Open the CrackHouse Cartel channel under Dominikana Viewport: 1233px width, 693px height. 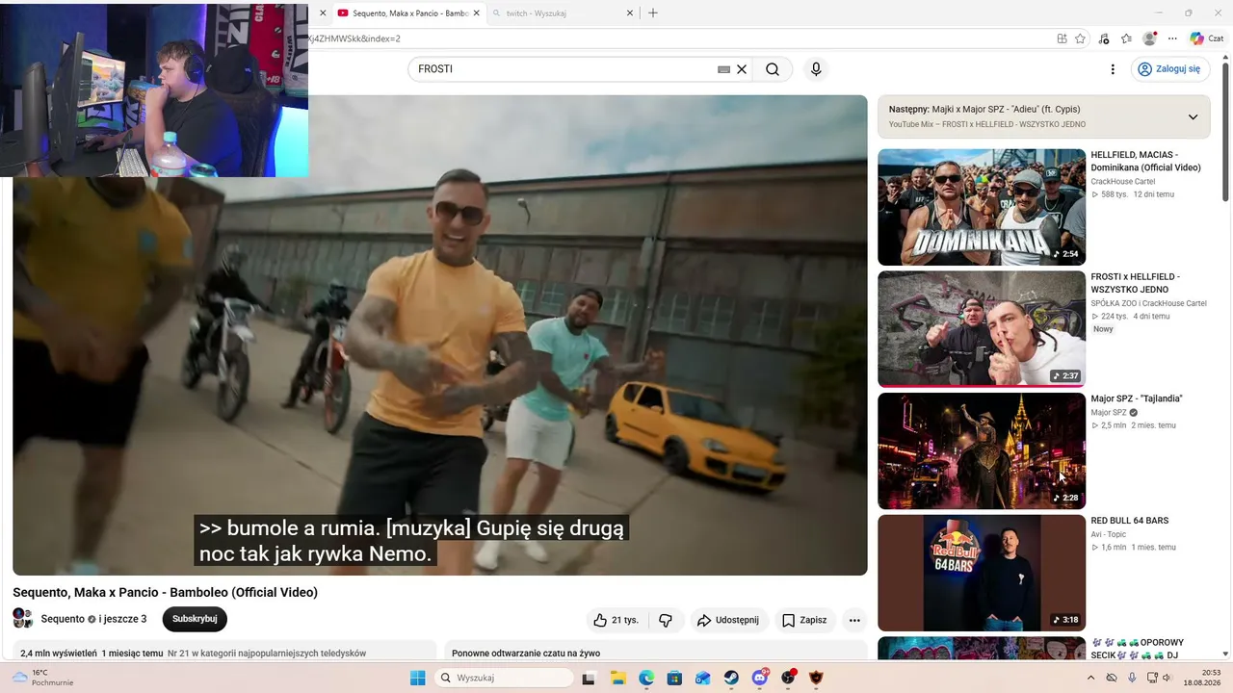point(1123,181)
